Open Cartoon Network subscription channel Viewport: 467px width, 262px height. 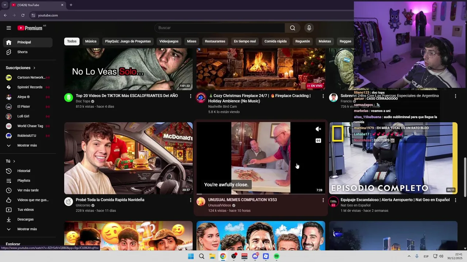click(x=28, y=78)
